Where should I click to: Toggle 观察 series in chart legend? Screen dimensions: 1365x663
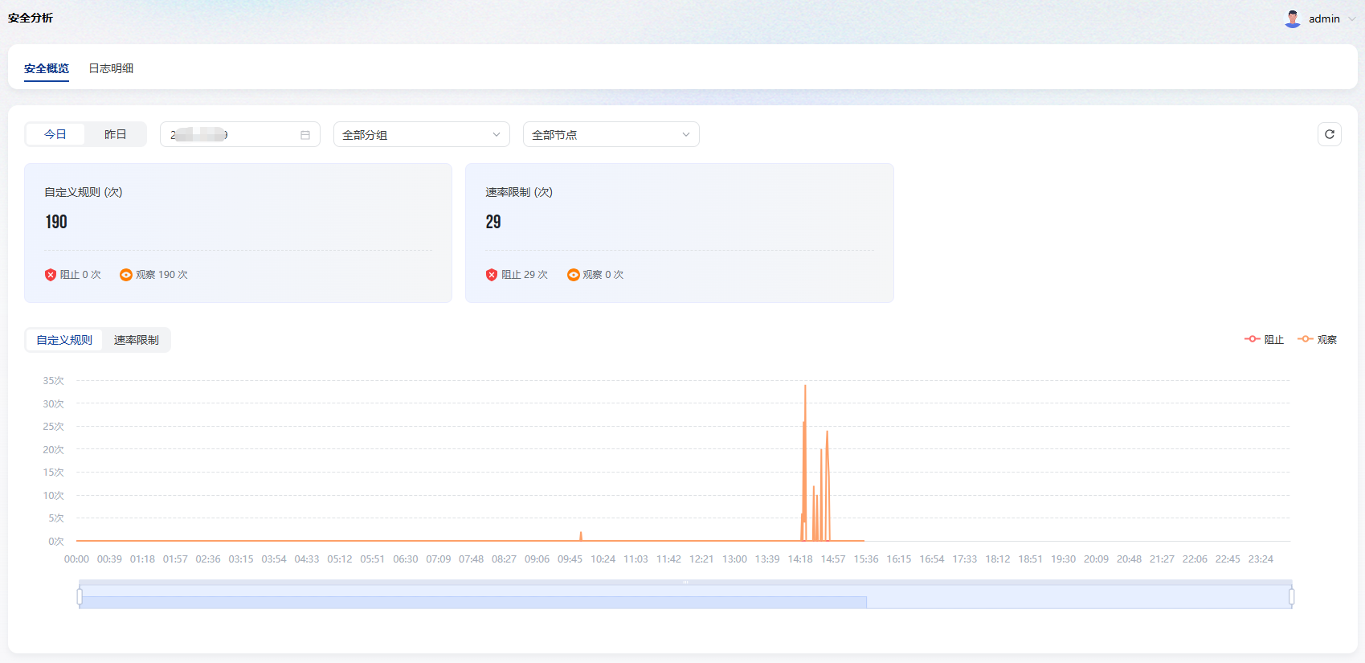[1317, 339]
